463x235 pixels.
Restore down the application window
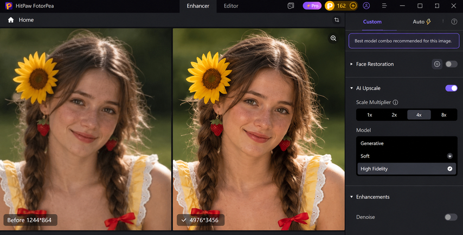(x=437, y=5)
